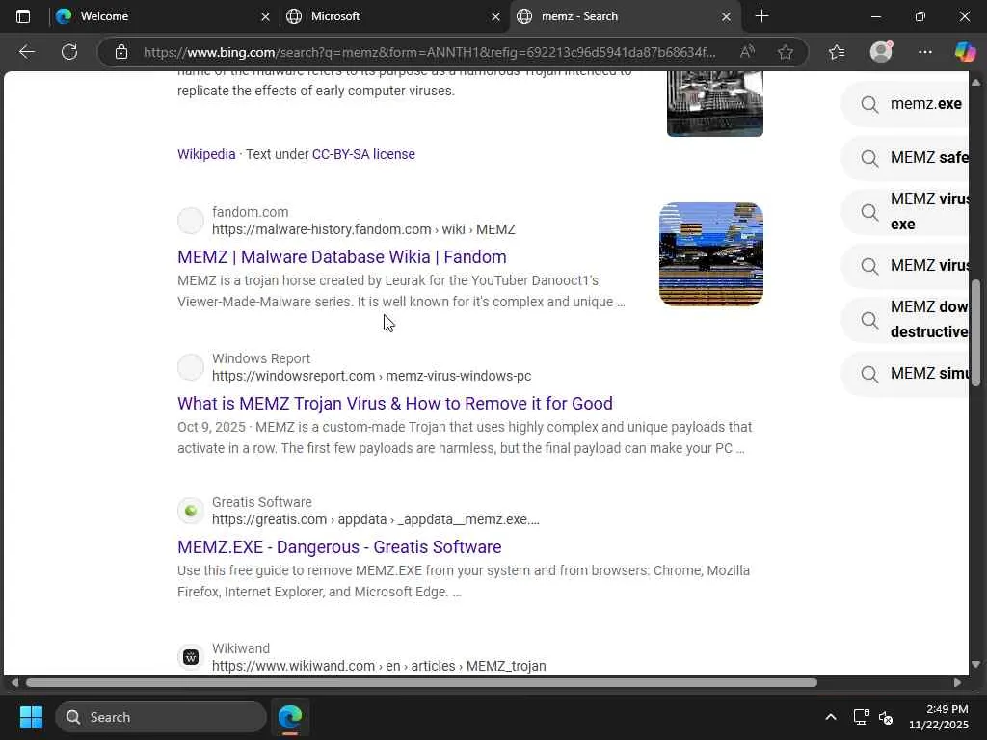
Task: Close the Microsoft tab
Action: pyautogui.click(x=495, y=17)
